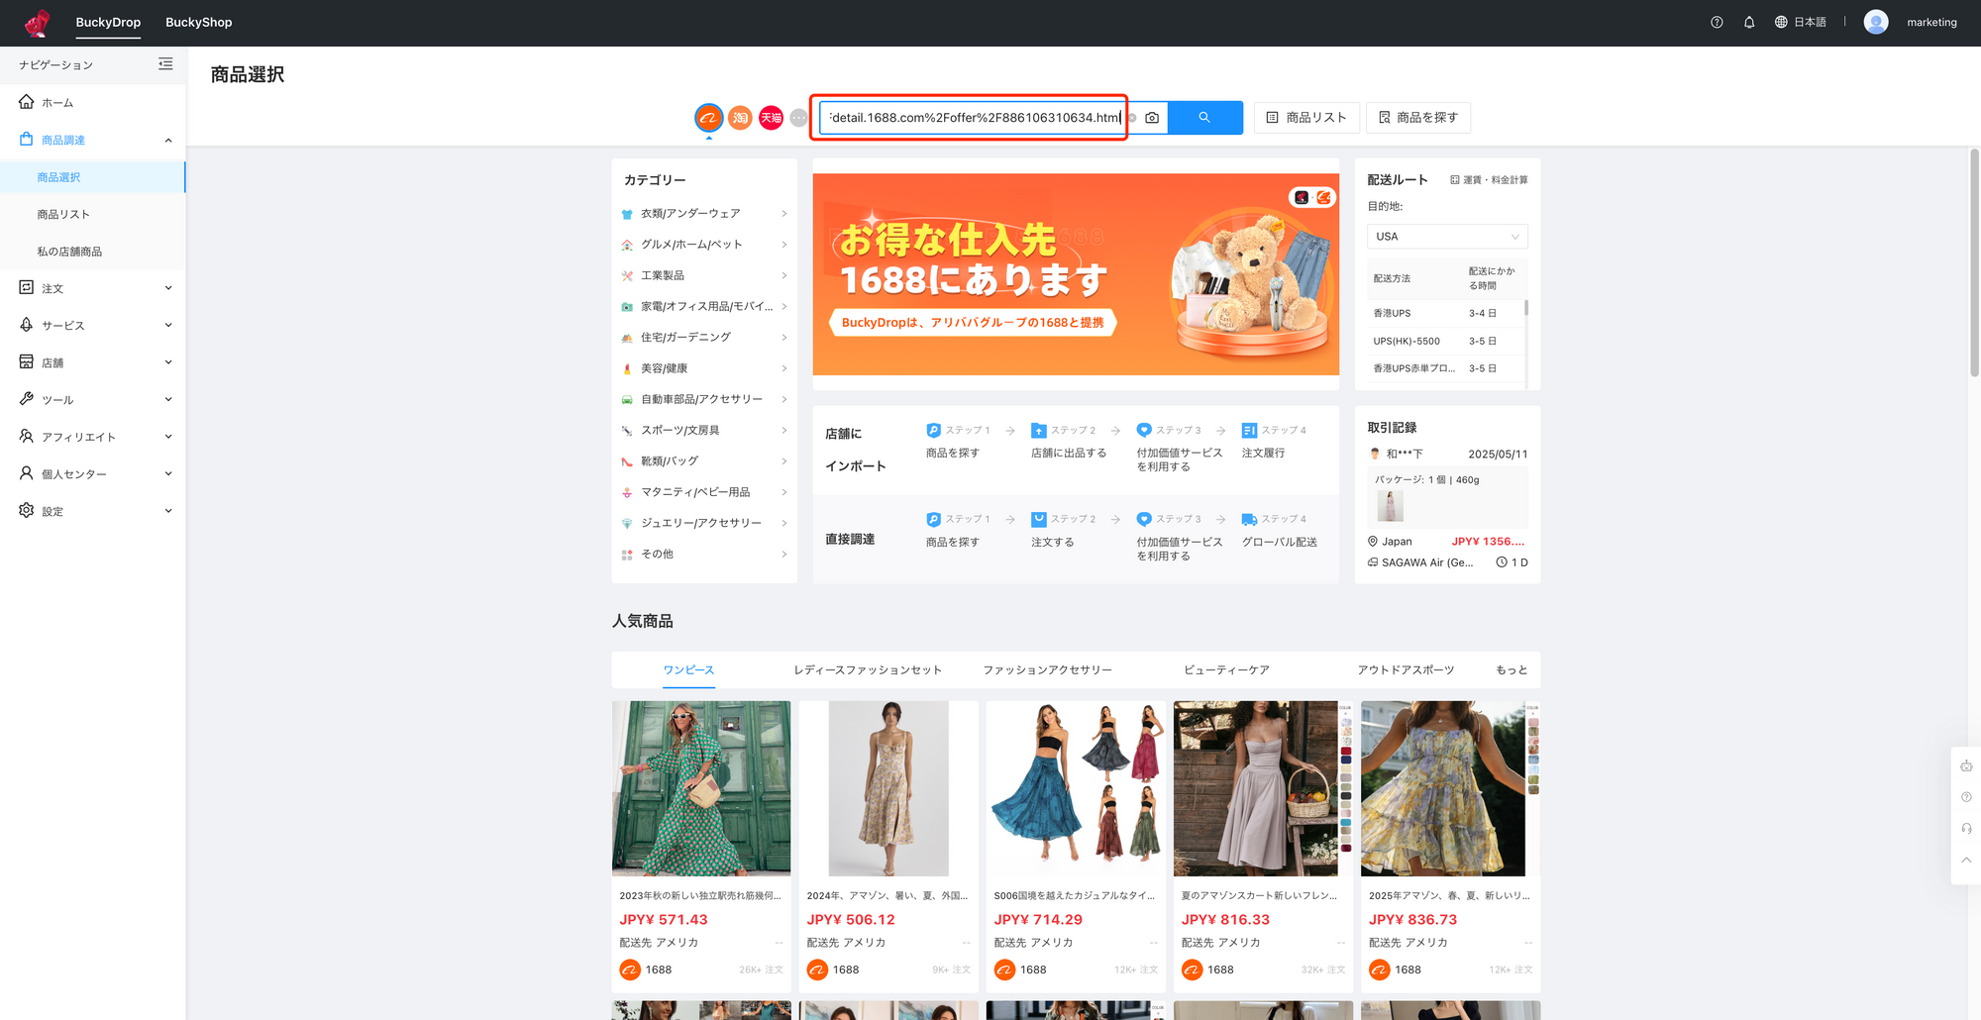Open the 日本語 language selector
1981x1020 pixels.
[x=1801, y=22]
